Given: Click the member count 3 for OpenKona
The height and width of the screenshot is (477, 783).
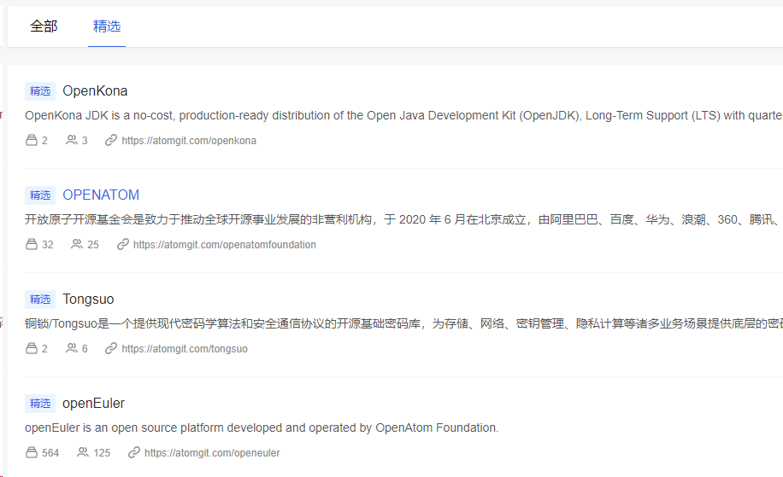Looking at the screenshot, I should pyautogui.click(x=85, y=141).
